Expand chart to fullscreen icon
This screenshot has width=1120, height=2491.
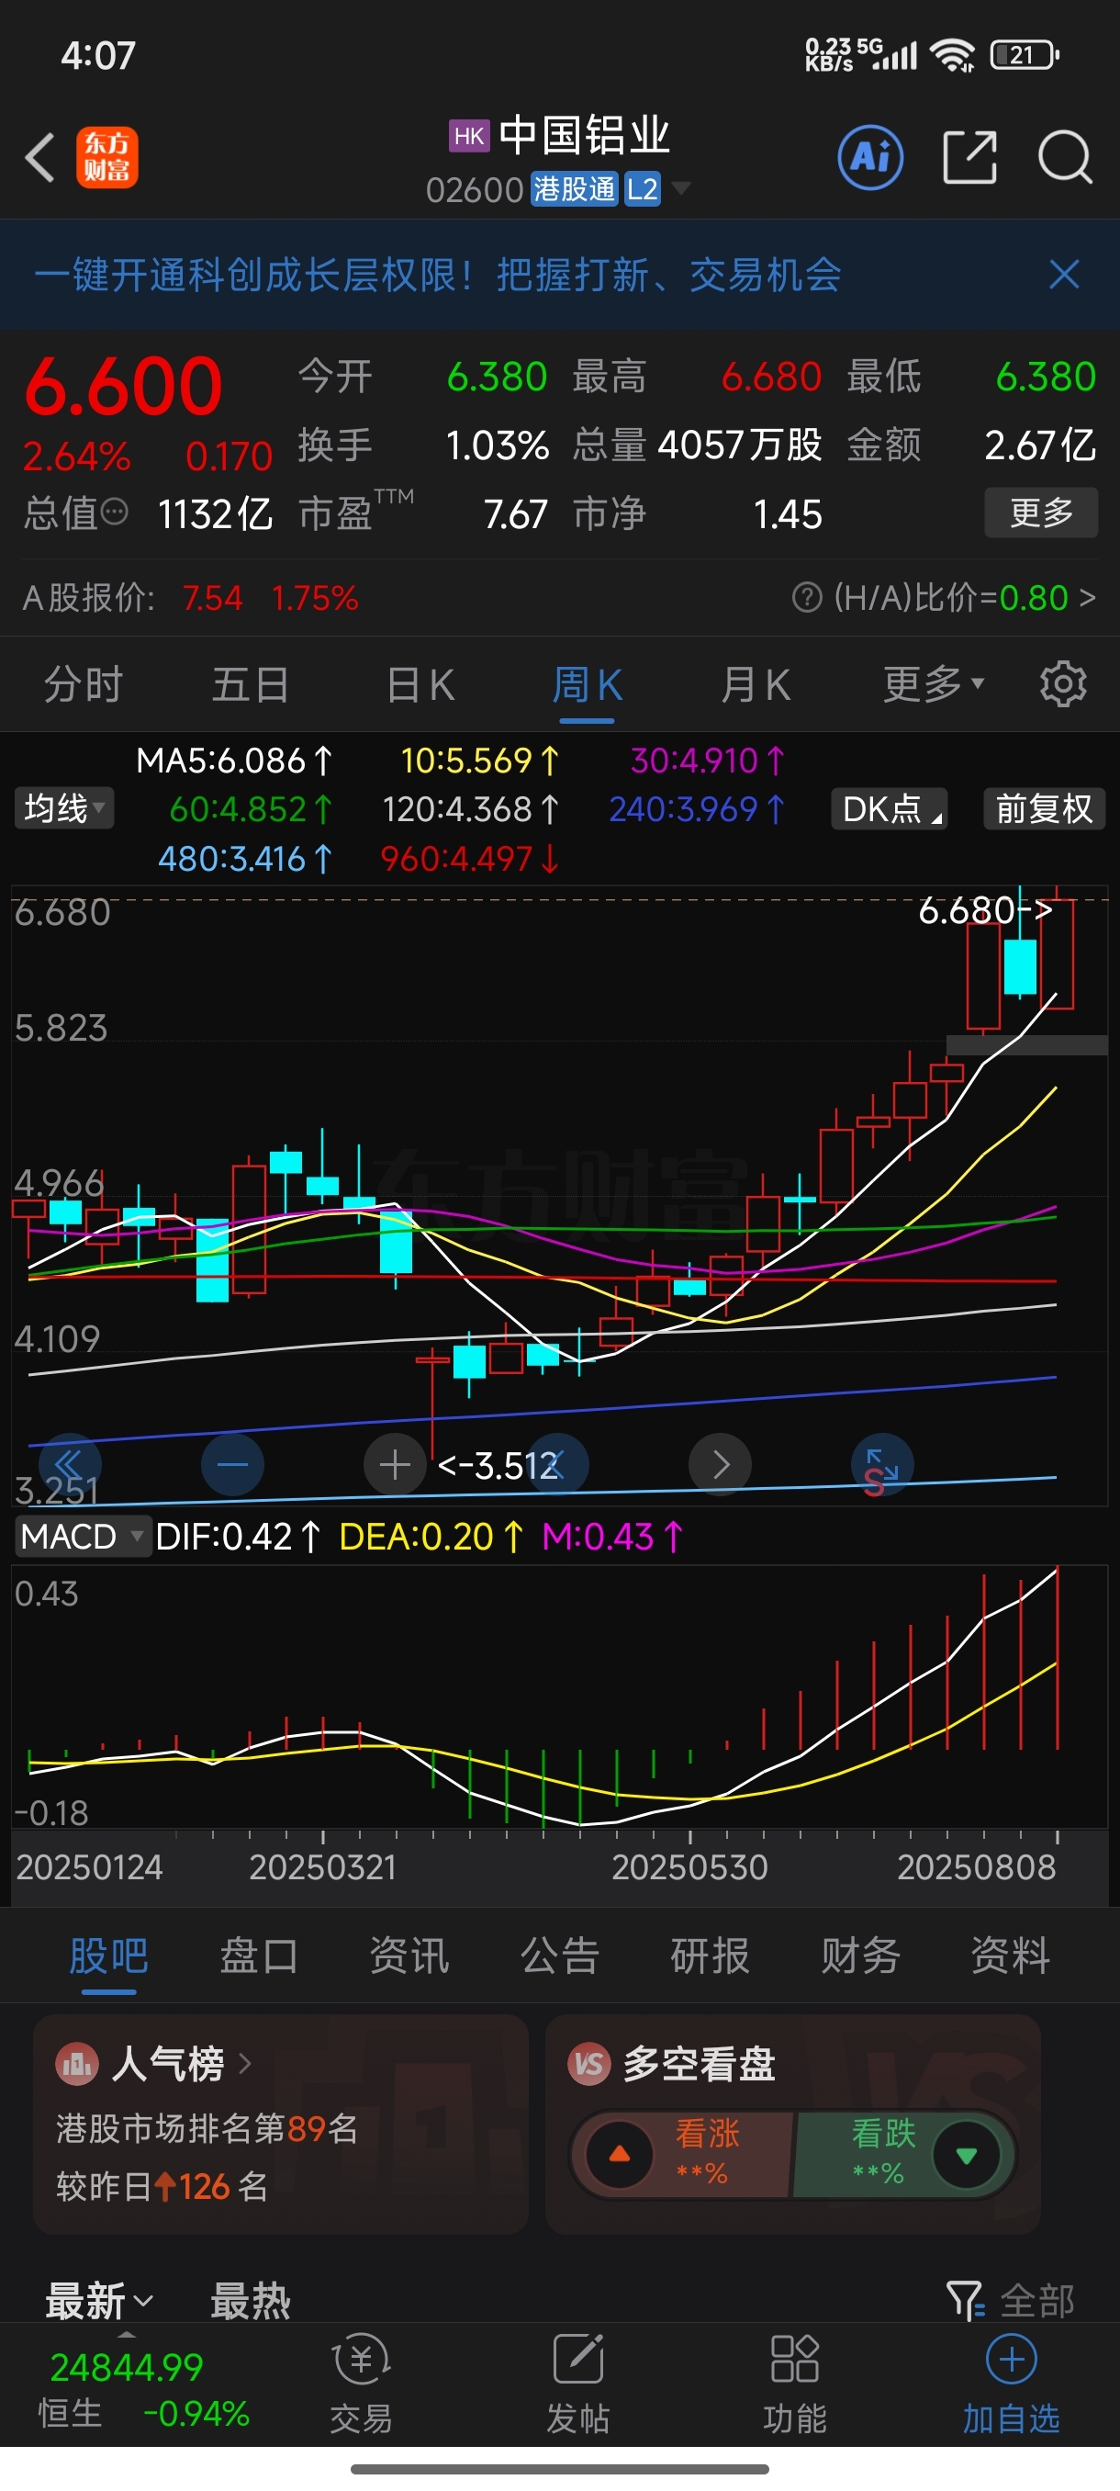pyautogui.click(x=882, y=1464)
